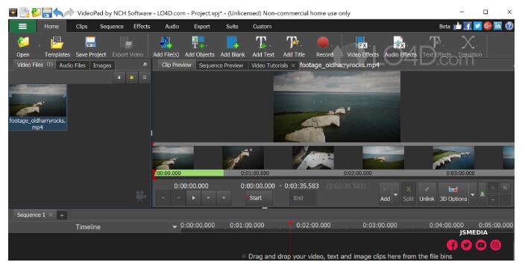
Task: Expand the Video Effects dropdown arrow
Action: click(370, 45)
